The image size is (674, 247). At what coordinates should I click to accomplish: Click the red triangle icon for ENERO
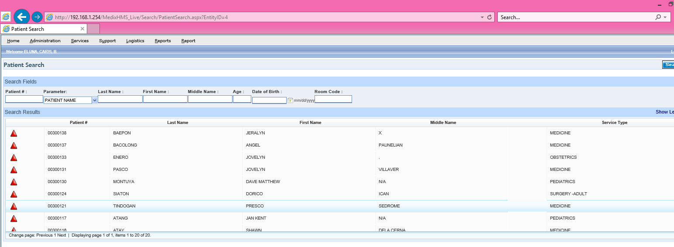(x=14, y=157)
